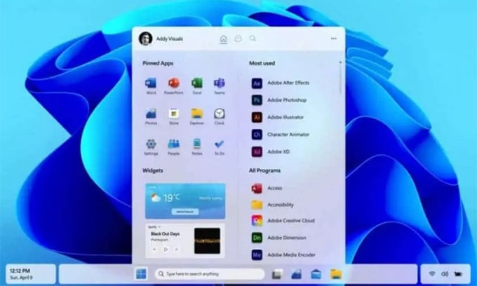
Task: Open the Photos icon on the taskbar
Action: pyautogui.click(x=296, y=274)
